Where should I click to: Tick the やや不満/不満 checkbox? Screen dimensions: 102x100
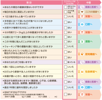[x=66, y=12]
